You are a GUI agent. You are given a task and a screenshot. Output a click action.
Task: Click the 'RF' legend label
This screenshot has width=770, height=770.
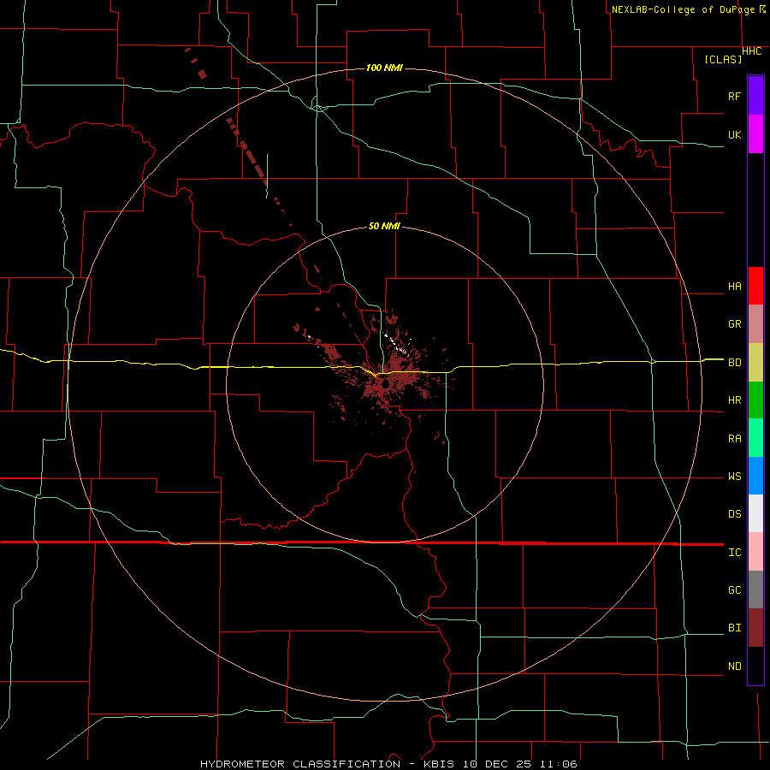tap(734, 96)
